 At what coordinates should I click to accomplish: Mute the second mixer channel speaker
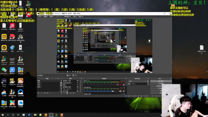point(120,91)
